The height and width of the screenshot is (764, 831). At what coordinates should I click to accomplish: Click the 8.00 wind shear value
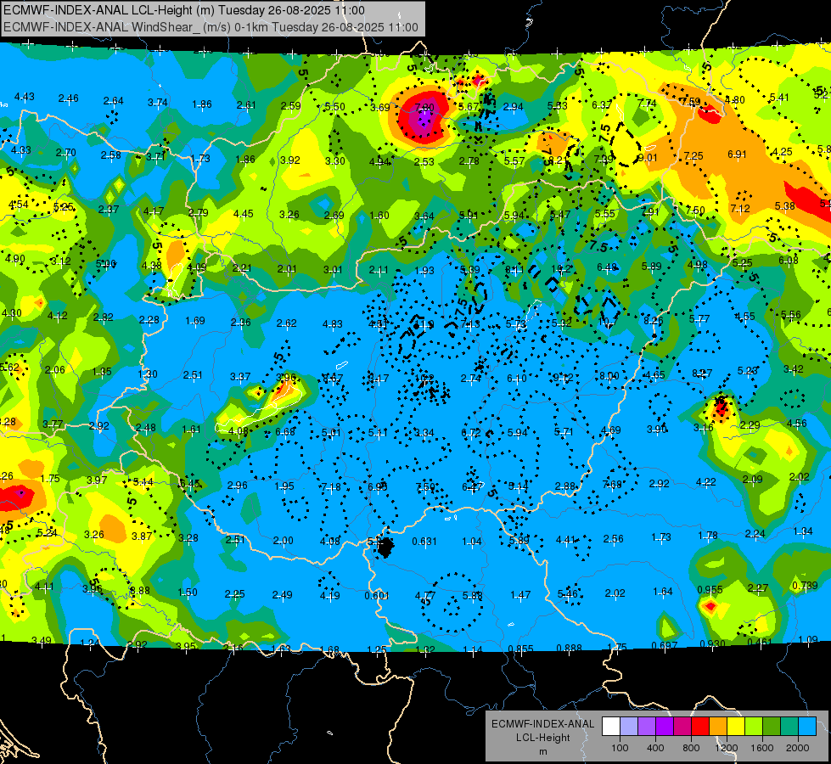coord(609,376)
